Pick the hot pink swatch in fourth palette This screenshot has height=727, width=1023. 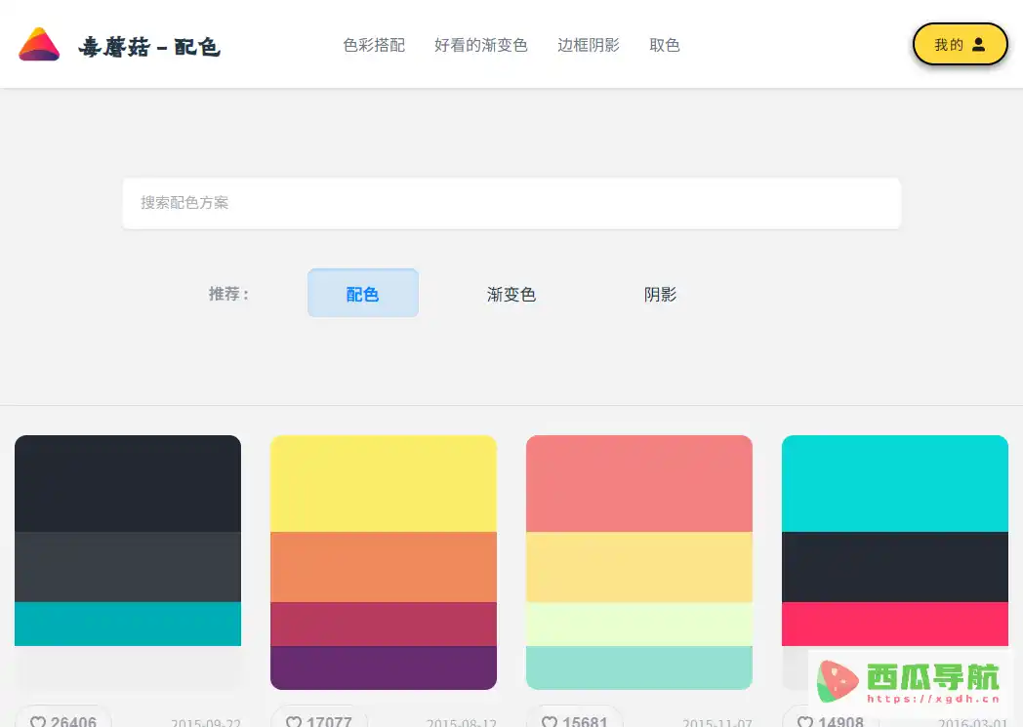(x=895, y=624)
